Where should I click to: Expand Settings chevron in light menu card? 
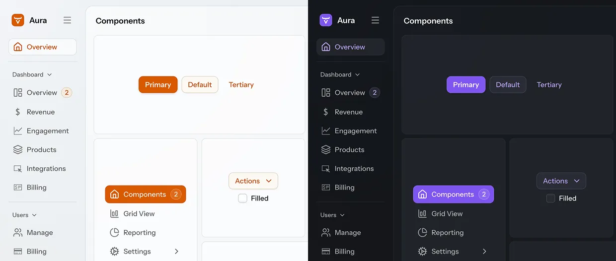pyautogui.click(x=176, y=252)
